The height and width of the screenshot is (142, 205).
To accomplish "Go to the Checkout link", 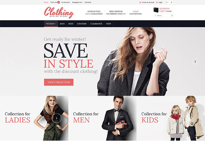I will pyautogui.click(x=88, y=2).
